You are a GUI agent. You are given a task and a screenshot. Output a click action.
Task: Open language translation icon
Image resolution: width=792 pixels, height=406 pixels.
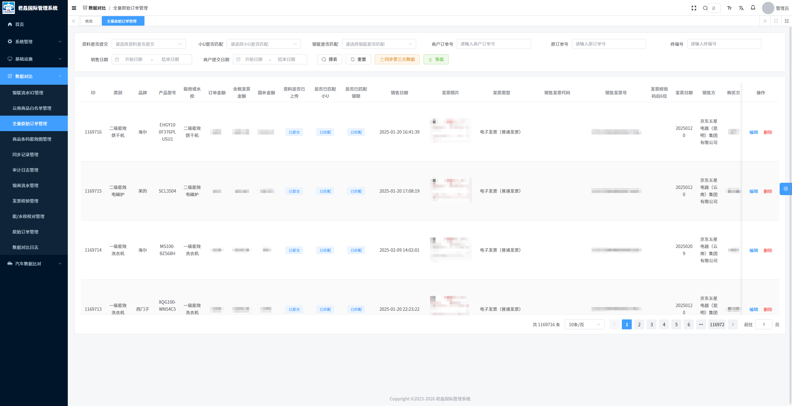741,8
